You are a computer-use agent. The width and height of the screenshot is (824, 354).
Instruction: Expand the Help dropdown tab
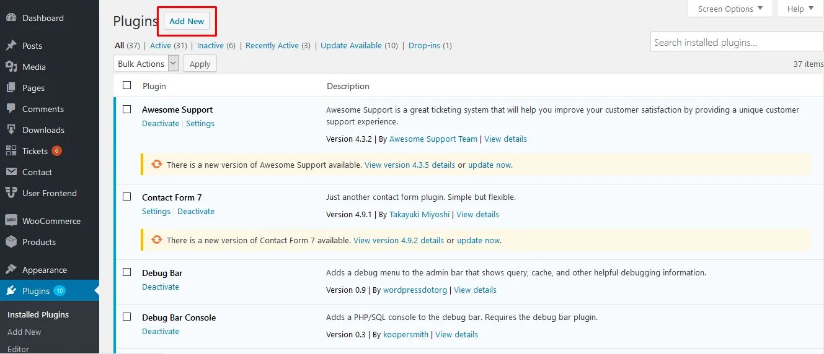[799, 9]
